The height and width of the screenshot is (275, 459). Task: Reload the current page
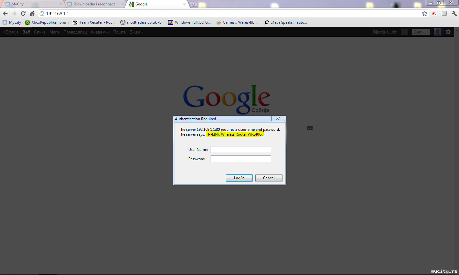pyautogui.click(x=23, y=13)
